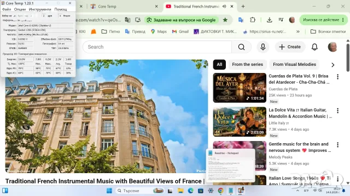Image resolution: width=350 pixels, height=196 pixels.
Task: Open the orange bookmark icon after KIKI
Action: (94, 32)
